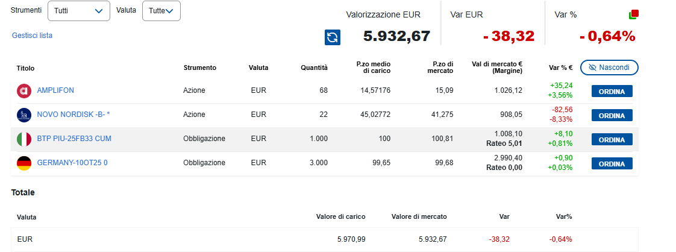
Task: Click the refresh valuation icon
Action: click(x=333, y=37)
